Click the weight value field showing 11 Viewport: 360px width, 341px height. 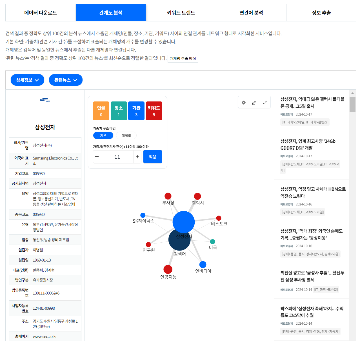pos(117,157)
